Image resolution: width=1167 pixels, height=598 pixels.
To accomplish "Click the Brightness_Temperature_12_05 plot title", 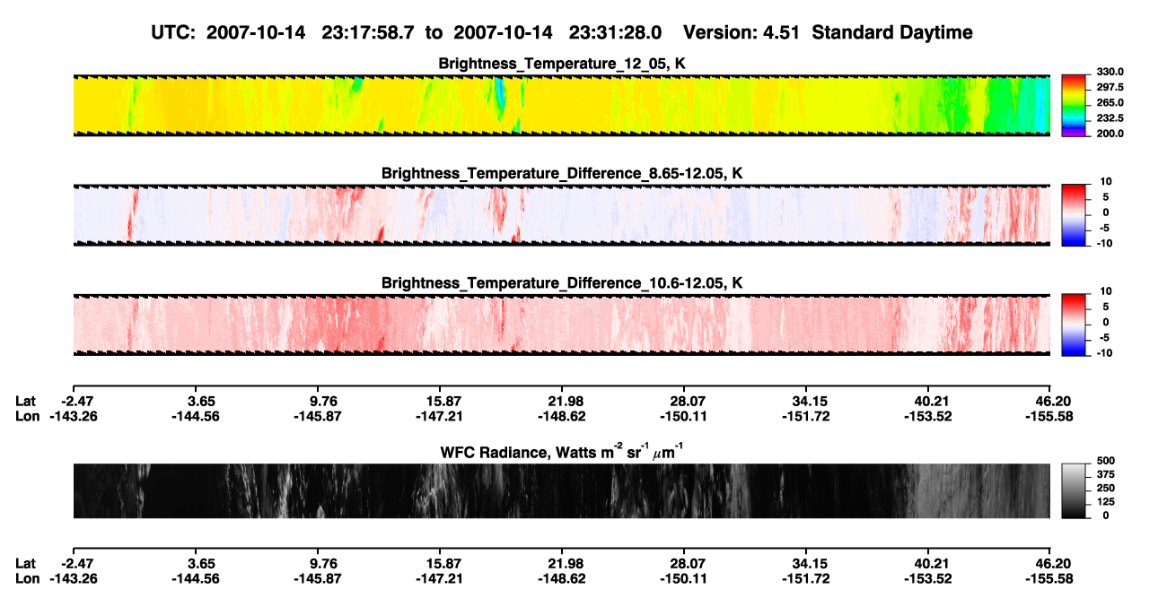I will [562, 64].
